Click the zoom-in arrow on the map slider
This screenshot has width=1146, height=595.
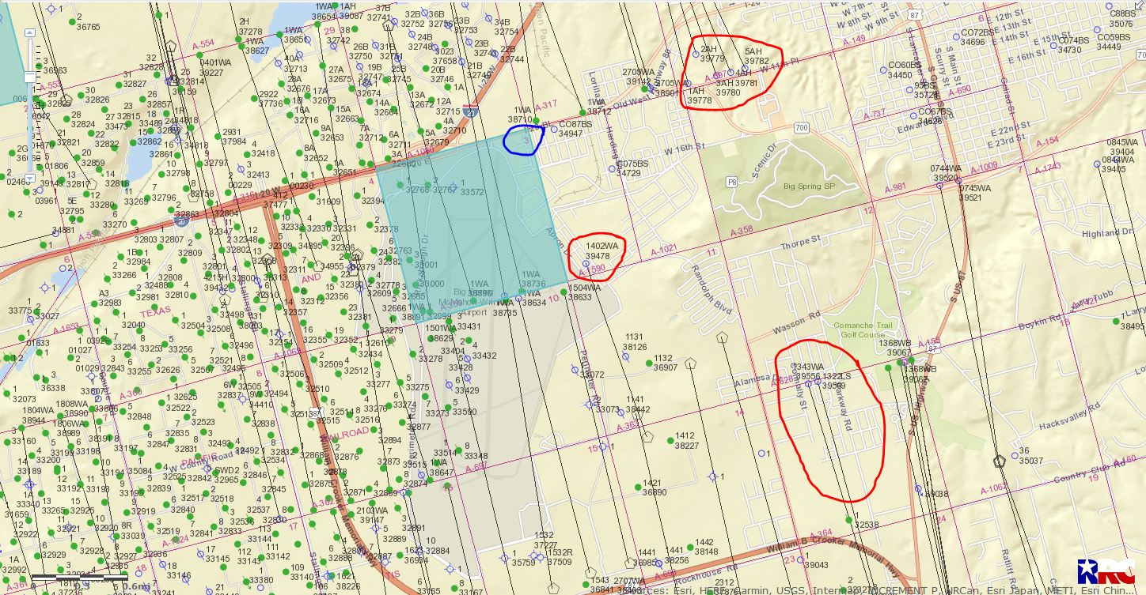[29, 32]
